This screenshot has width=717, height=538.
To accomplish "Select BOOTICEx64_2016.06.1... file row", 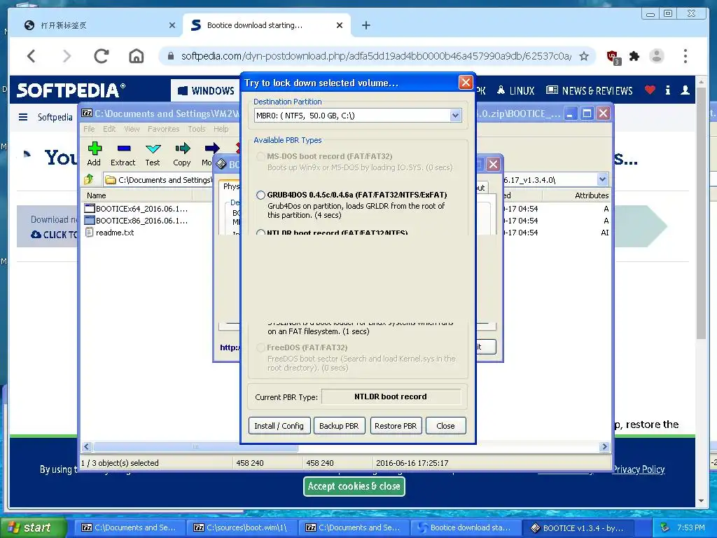I will 137,209.
